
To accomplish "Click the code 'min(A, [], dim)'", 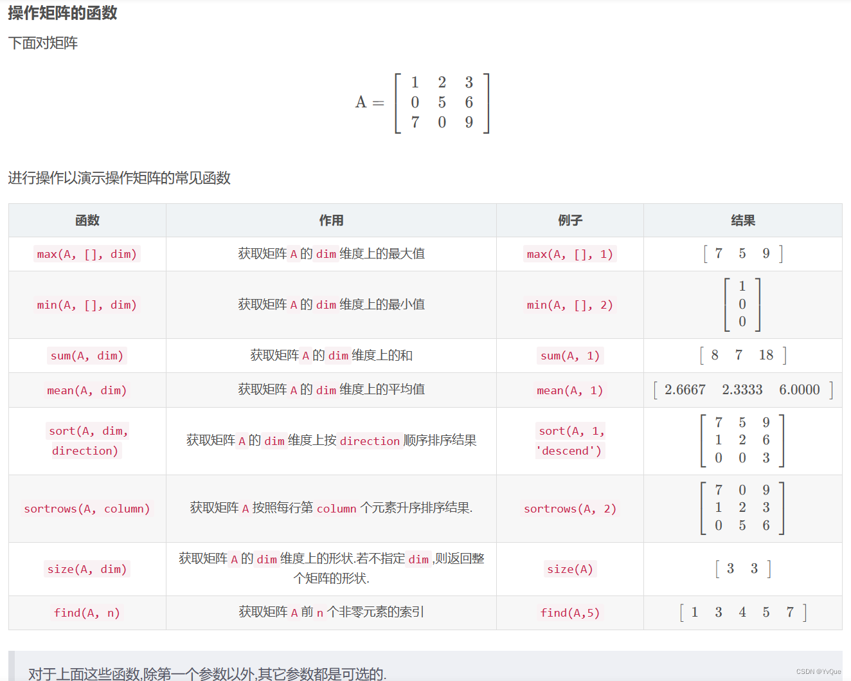I will [x=87, y=305].
